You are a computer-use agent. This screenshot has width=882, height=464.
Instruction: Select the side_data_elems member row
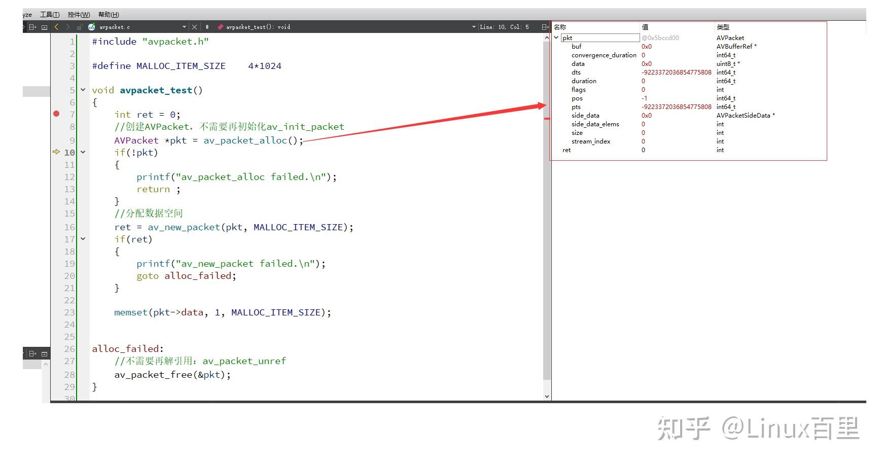689,124
